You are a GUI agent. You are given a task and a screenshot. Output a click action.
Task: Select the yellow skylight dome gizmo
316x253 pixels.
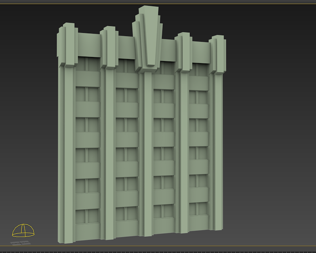[23, 231]
